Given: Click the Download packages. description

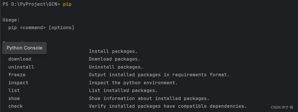Looking at the screenshot, I should [114, 59].
